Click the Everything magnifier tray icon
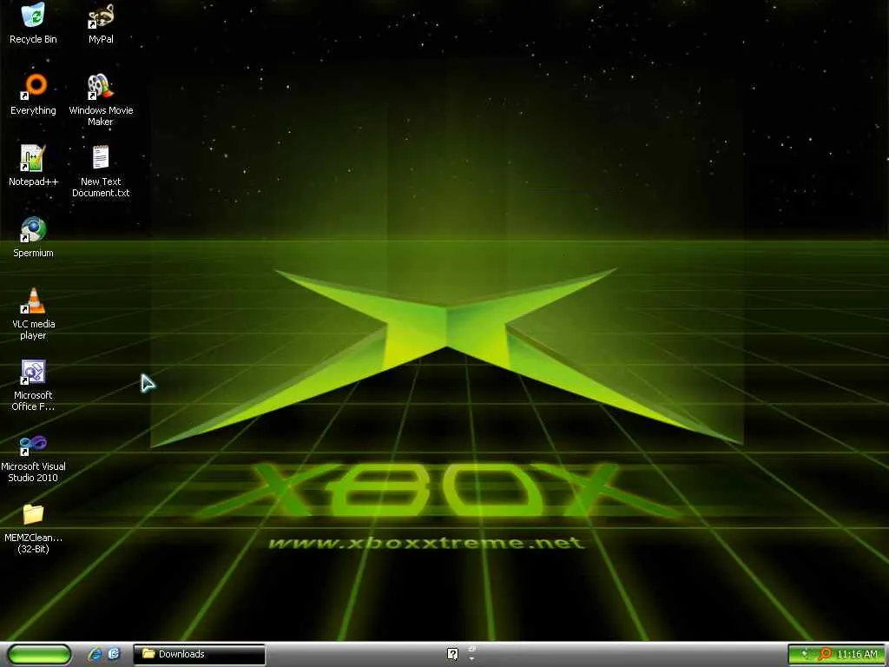The height and width of the screenshot is (667, 889). (825, 655)
